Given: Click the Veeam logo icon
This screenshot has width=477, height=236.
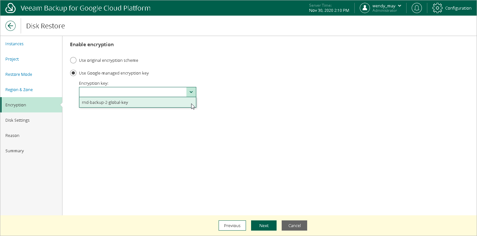Looking at the screenshot, I should tap(11, 8).
